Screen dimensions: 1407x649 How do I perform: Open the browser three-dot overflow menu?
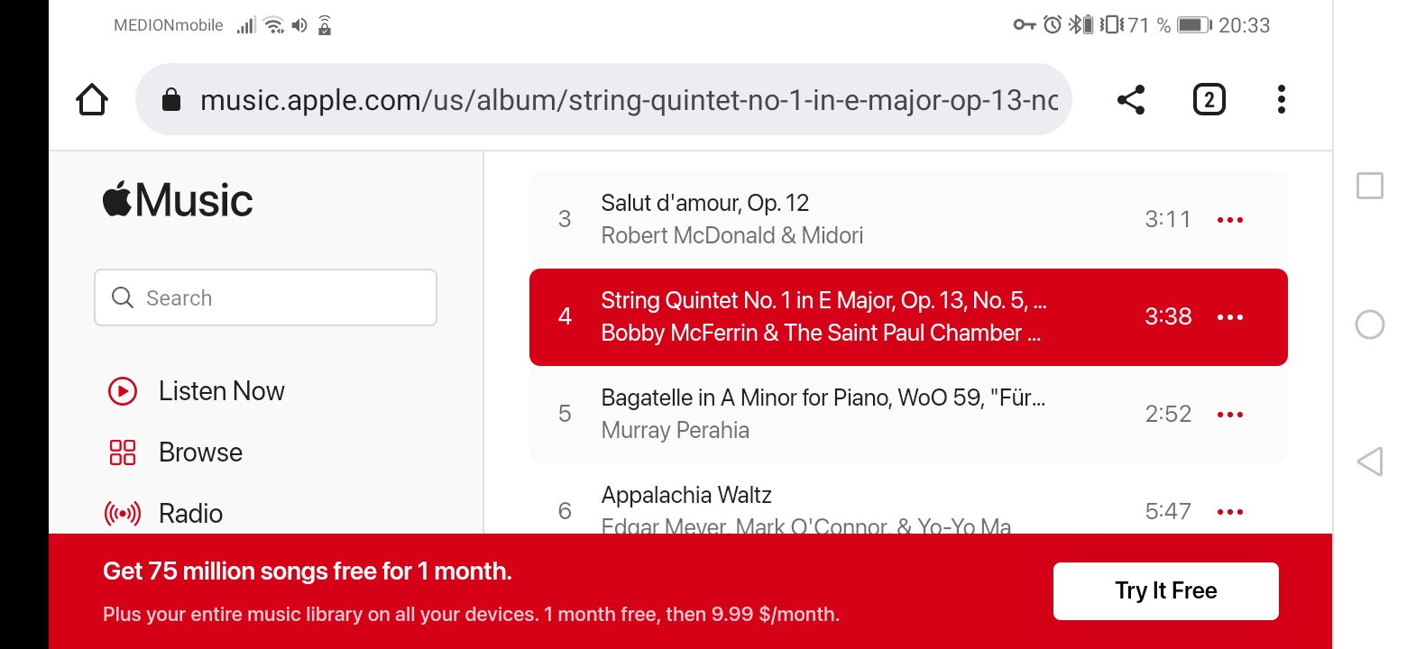tap(1281, 99)
